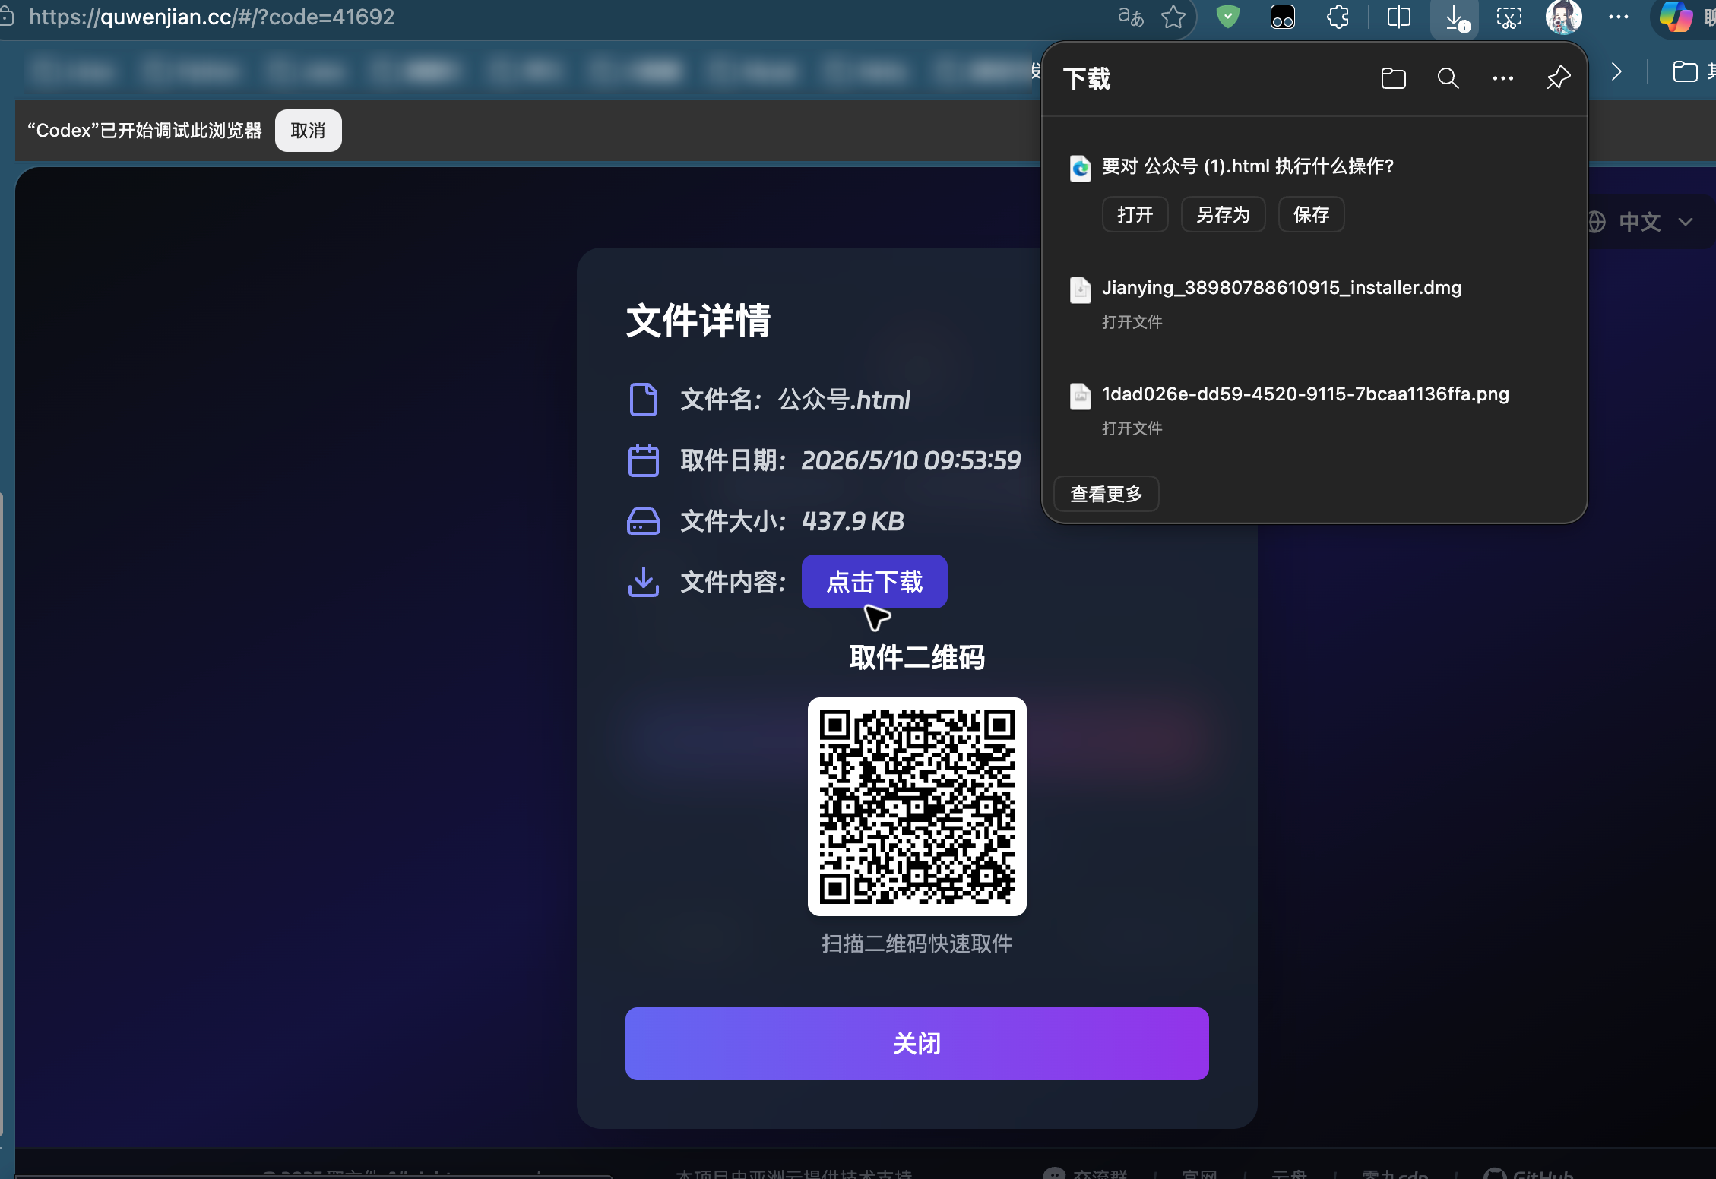Pin the 下载 downloads panel
The height and width of the screenshot is (1179, 1716).
coord(1558,77)
